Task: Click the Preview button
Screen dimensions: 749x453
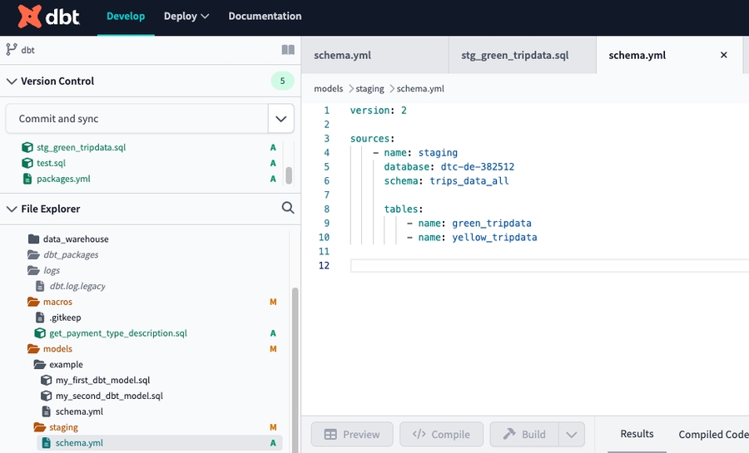Action: 351,434
